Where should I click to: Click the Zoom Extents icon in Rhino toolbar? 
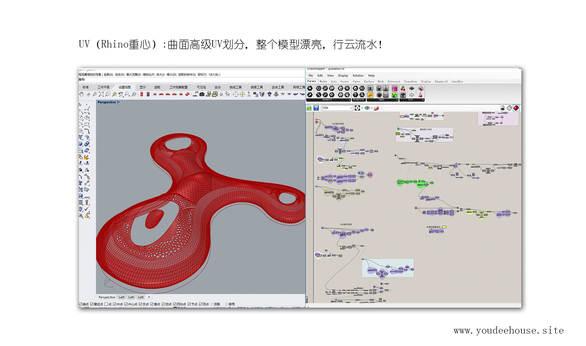[x=101, y=94]
